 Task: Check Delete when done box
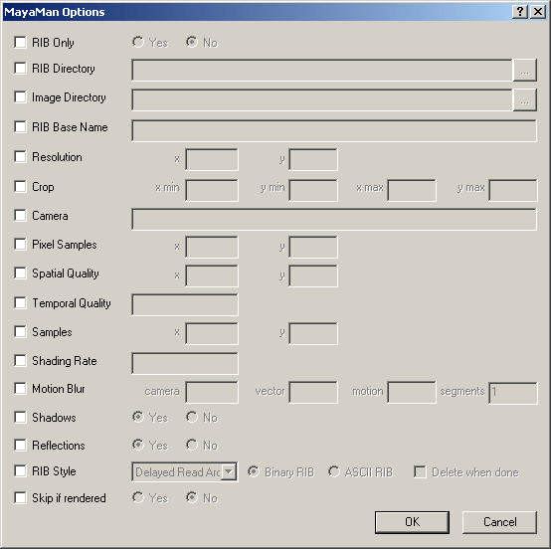coord(420,471)
